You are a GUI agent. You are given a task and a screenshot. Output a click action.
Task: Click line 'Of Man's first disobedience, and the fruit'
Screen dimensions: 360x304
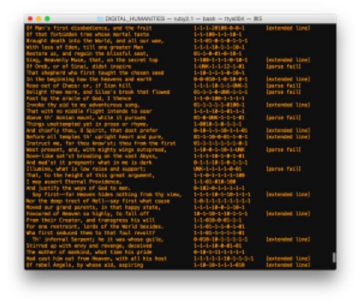(89, 28)
